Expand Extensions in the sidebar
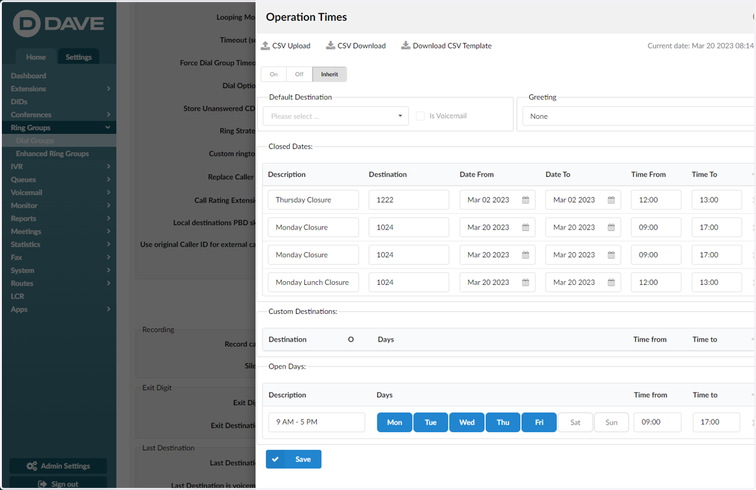 click(108, 89)
